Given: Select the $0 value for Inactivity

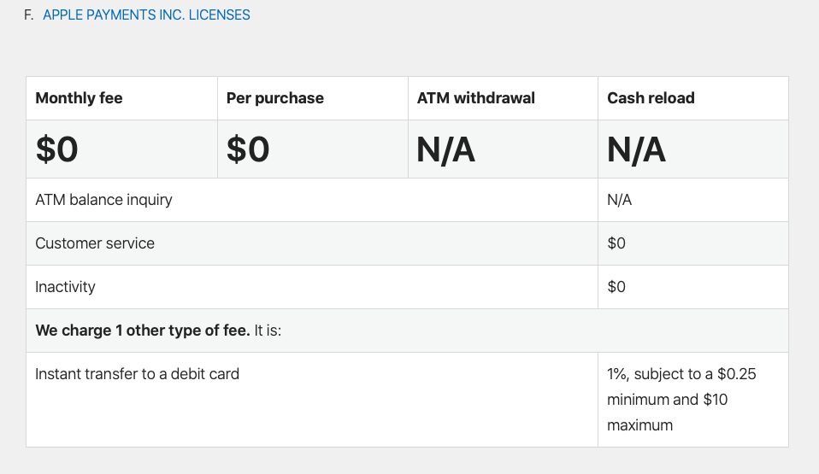Looking at the screenshot, I should tap(616, 287).
